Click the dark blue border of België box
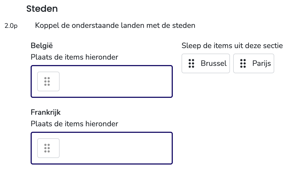 click(102, 66)
